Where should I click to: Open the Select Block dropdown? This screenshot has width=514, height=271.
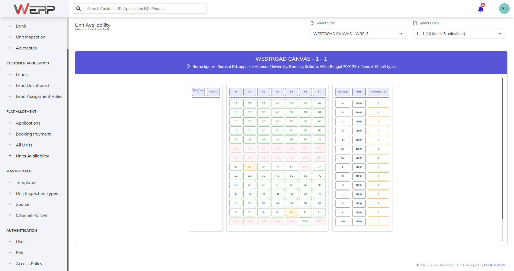coord(459,34)
